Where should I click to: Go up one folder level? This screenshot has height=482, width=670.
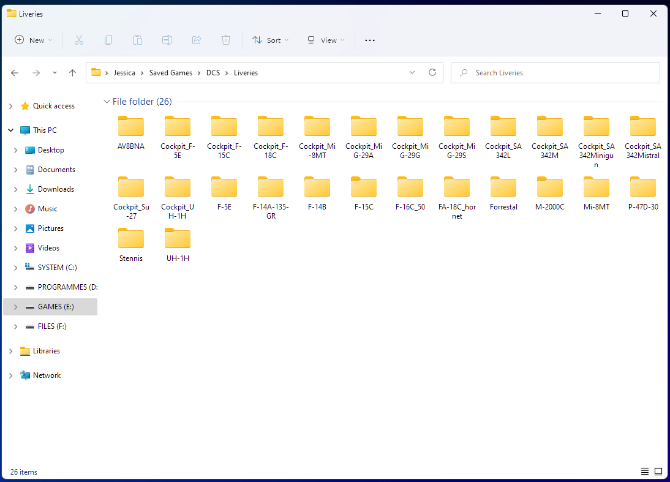73,73
